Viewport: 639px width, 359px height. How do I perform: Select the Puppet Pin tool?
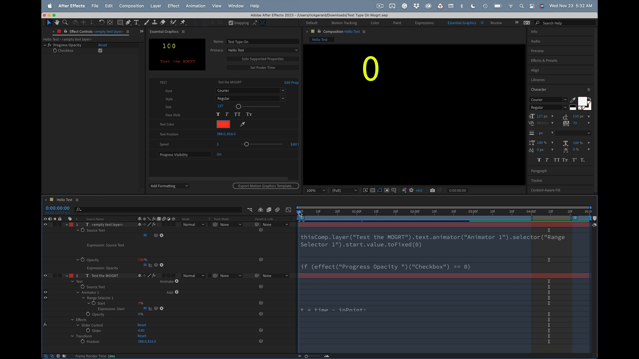(x=183, y=22)
